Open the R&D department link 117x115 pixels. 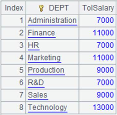click(x=36, y=83)
